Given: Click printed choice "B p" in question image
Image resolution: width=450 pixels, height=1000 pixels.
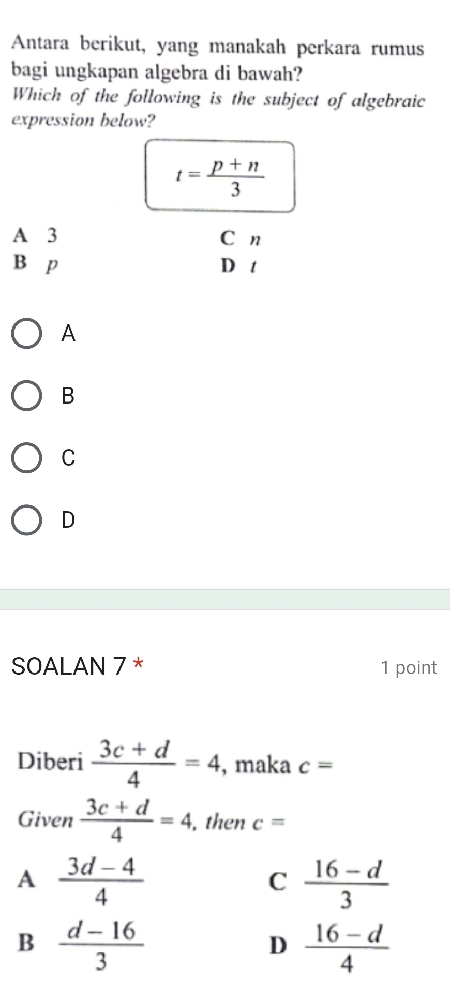Looking at the screenshot, I should point(35,264).
